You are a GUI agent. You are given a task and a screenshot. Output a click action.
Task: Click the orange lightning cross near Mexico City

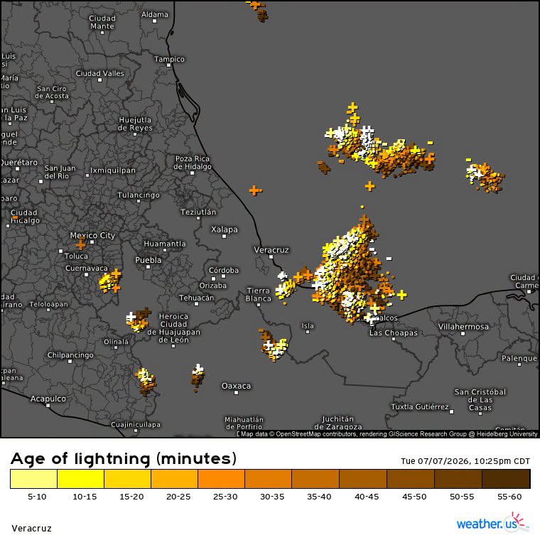80,245
